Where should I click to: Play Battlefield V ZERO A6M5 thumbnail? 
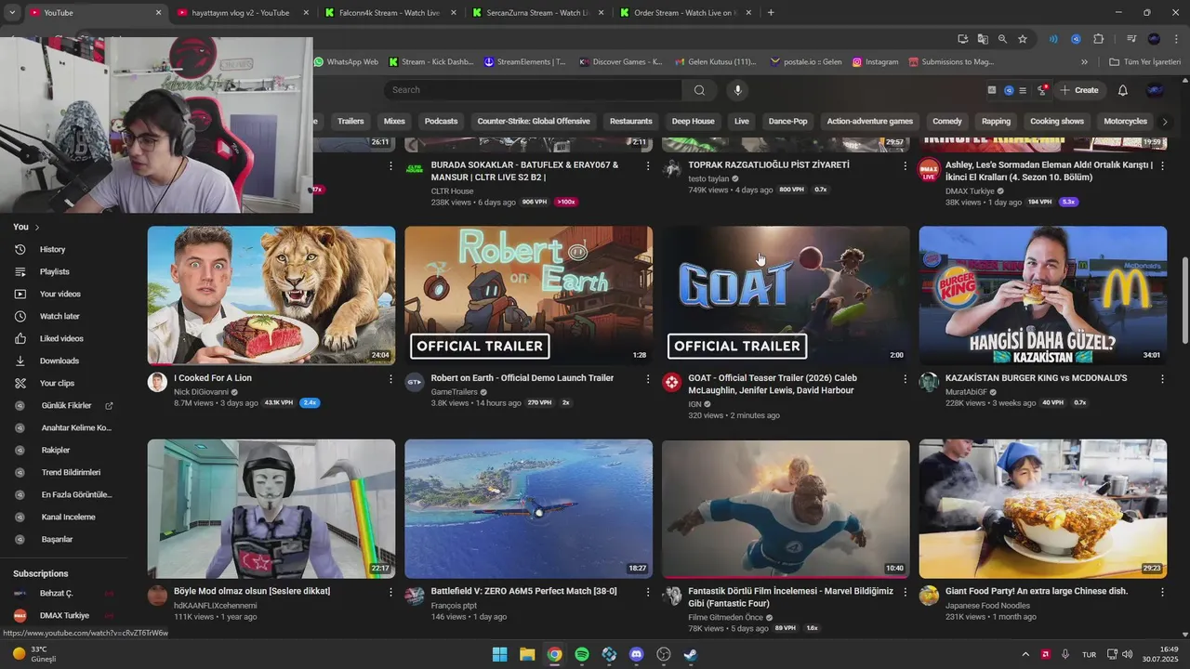(528, 509)
